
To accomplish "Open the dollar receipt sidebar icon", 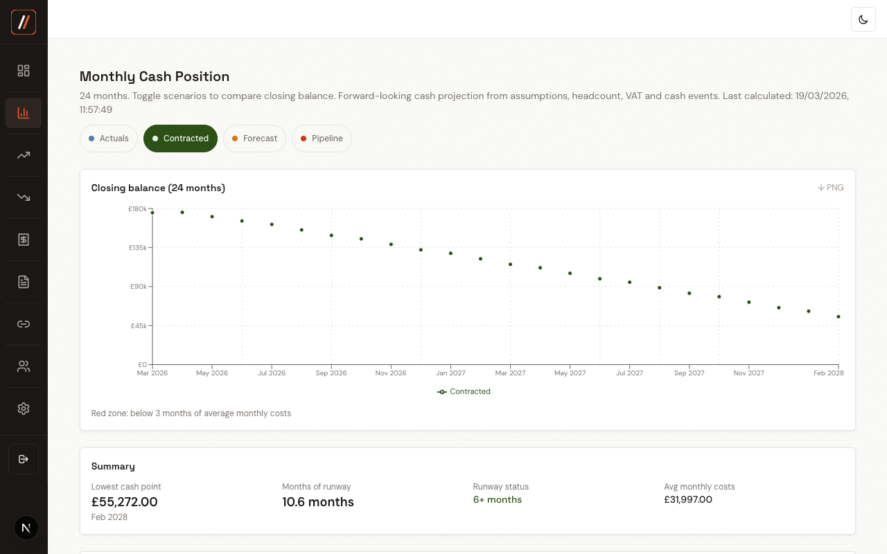I will [24, 240].
